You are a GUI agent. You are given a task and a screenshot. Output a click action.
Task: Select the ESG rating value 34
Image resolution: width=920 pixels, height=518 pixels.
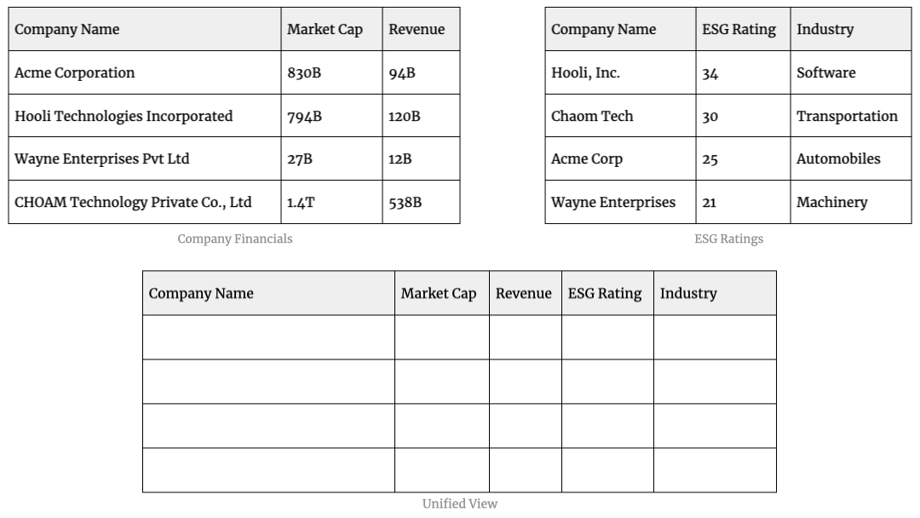(743, 72)
